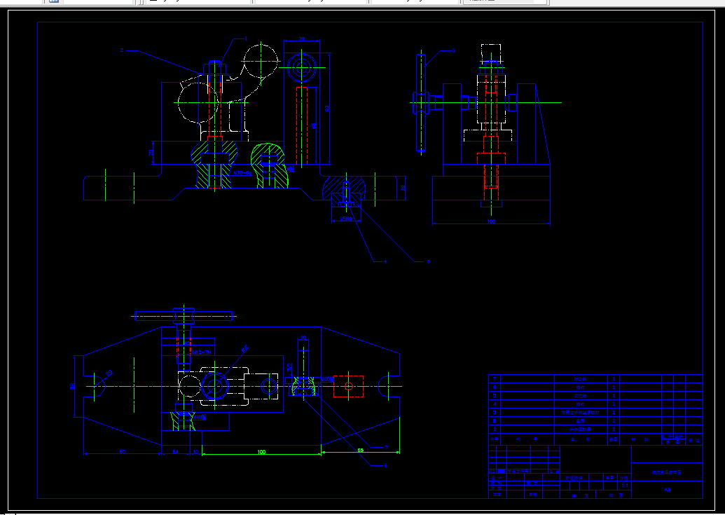Viewport: 725px width, 515px height.
Task: Click the blue 100 dimension under side view
Action: 491,221
